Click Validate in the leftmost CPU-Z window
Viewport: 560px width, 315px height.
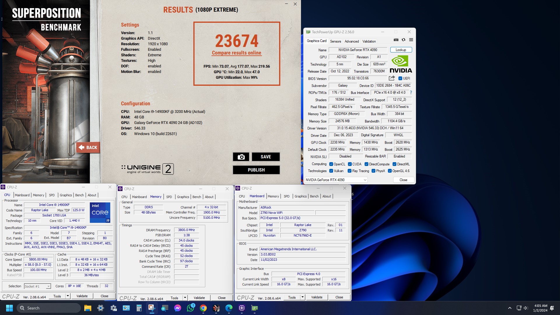click(x=82, y=296)
